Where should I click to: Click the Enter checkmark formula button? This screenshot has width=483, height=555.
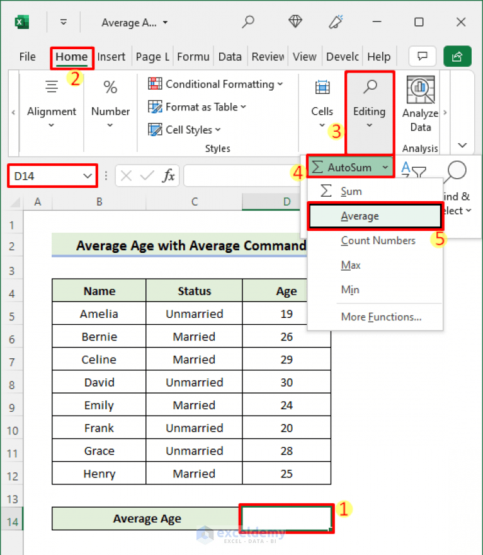tap(147, 175)
